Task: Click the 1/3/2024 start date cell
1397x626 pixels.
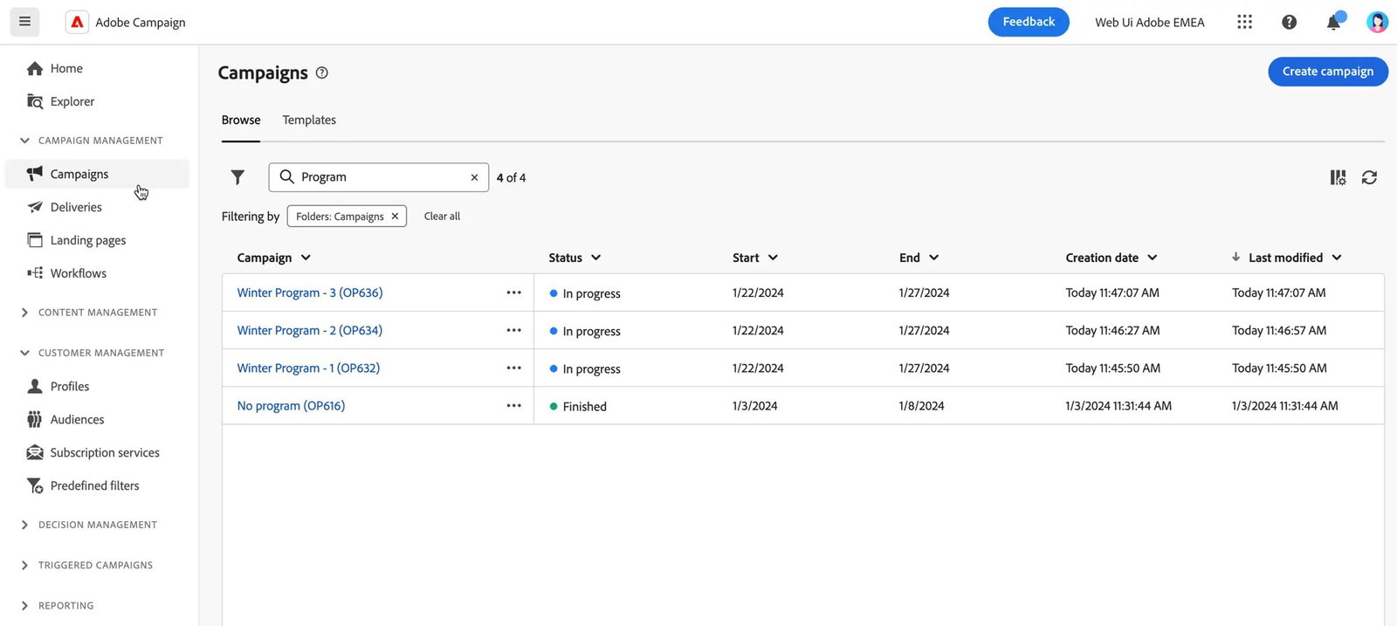Action: (x=755, y=405)
